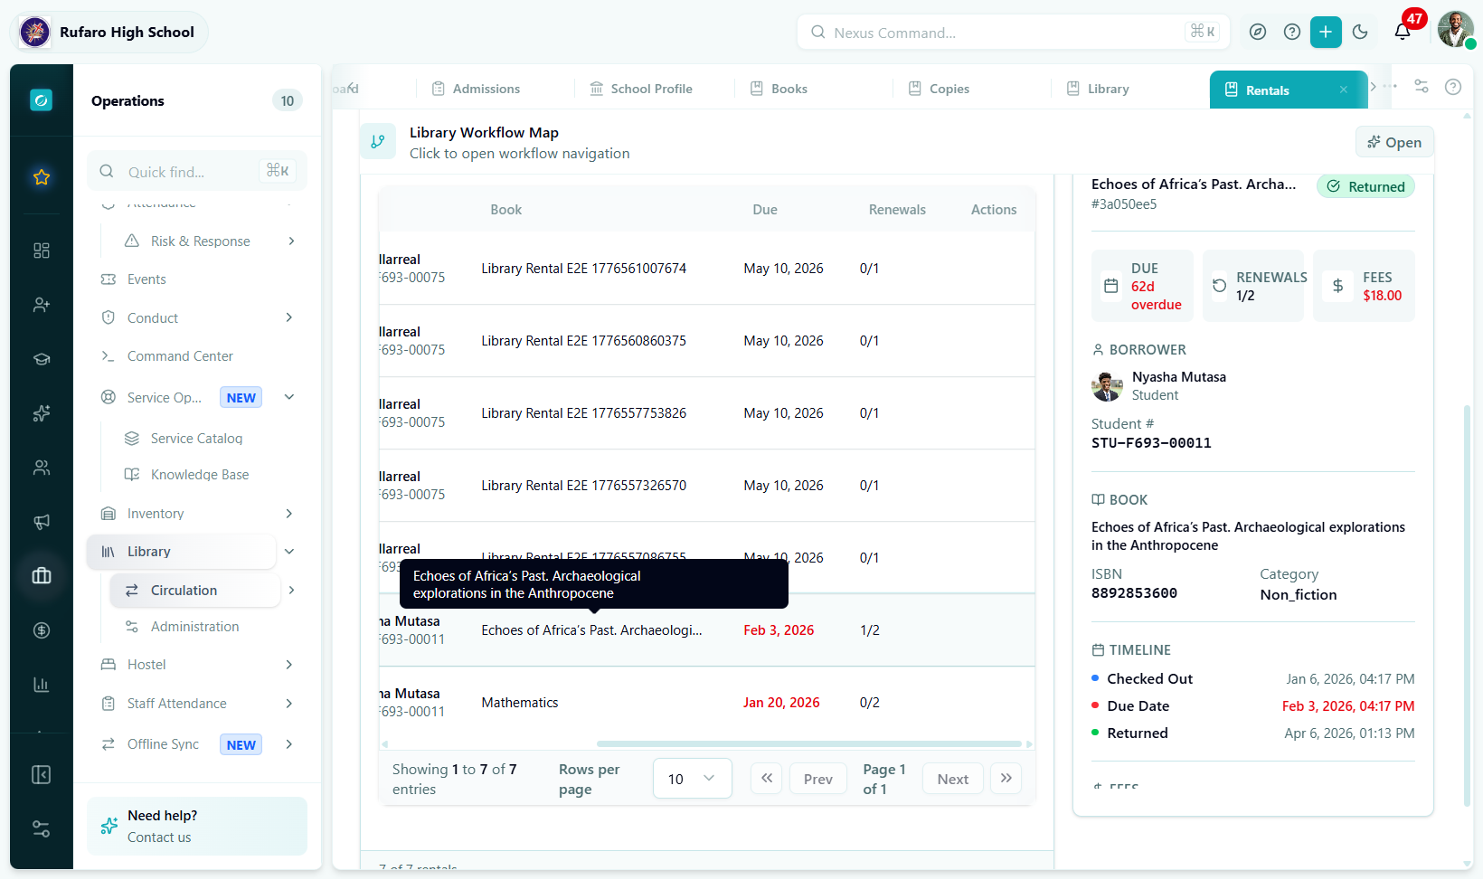Expand Staff Attendance chevron

tap(289, 704)
